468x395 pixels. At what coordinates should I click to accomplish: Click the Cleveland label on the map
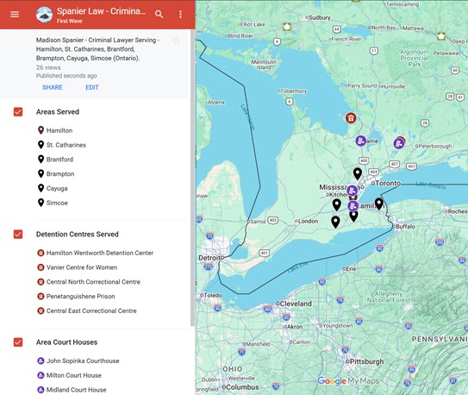(296, 304)
